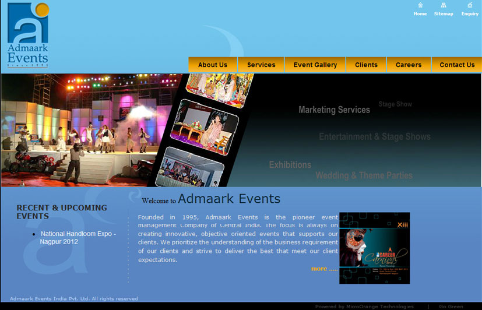Open the Event Gallery menu

click(315, 65)
